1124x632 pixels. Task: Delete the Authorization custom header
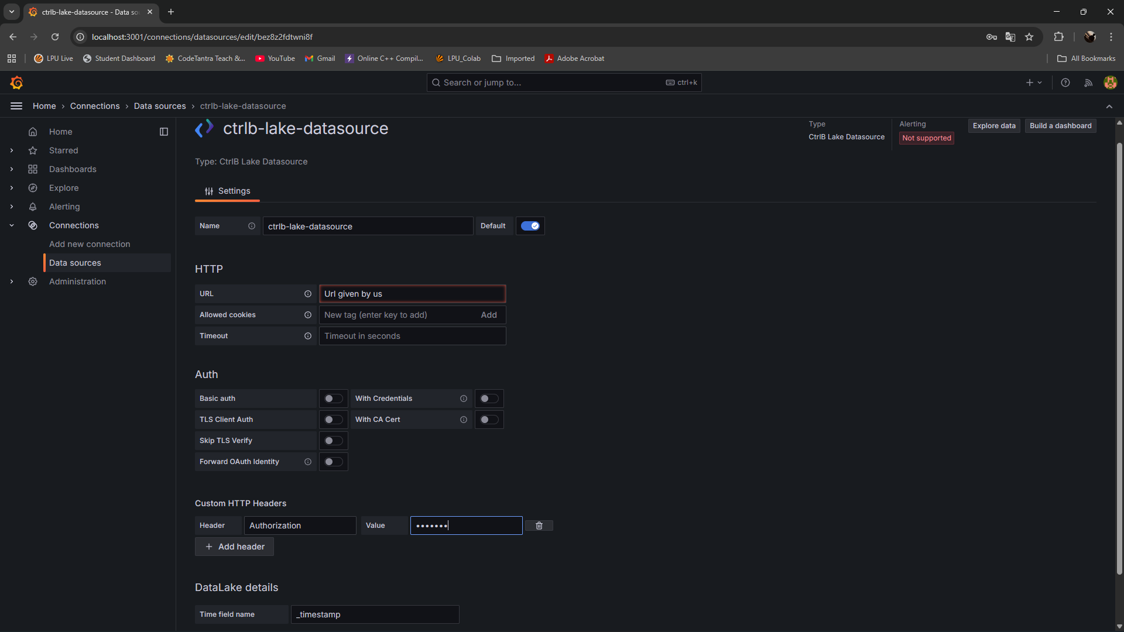click(x=539, y=525)
